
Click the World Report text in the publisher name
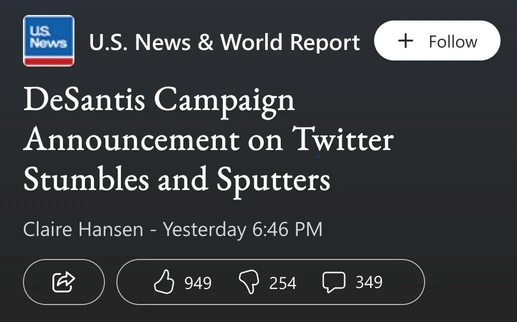tap(290, 42)
